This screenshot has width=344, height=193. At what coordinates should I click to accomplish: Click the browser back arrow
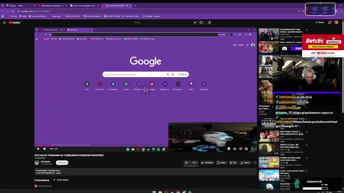coord(3,11)
